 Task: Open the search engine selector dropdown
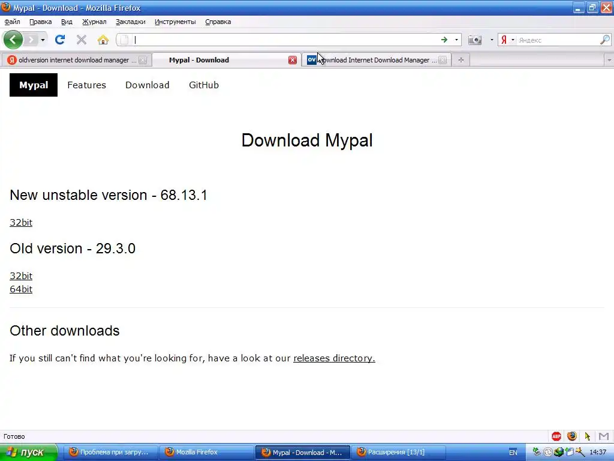pyautogui.click(x=513, y=40)
